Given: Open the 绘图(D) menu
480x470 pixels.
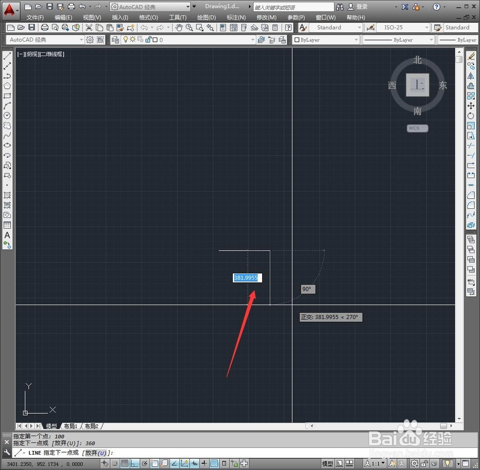Looking at the screenshot, I should [206, 17].
